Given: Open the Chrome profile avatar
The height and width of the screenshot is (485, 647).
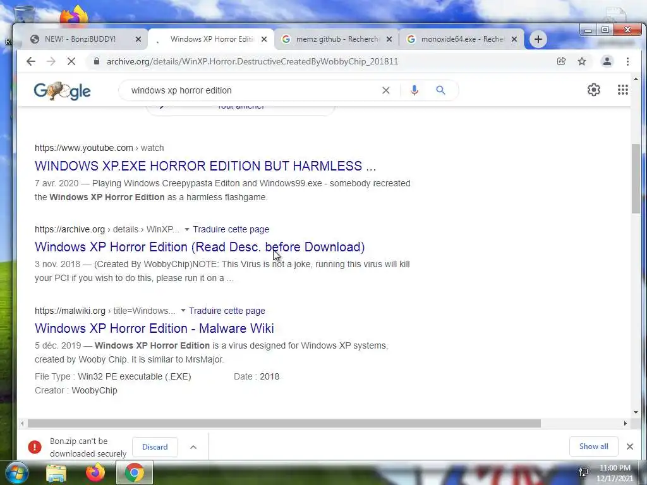Looking at the screenshot, I should pos(607,61).
